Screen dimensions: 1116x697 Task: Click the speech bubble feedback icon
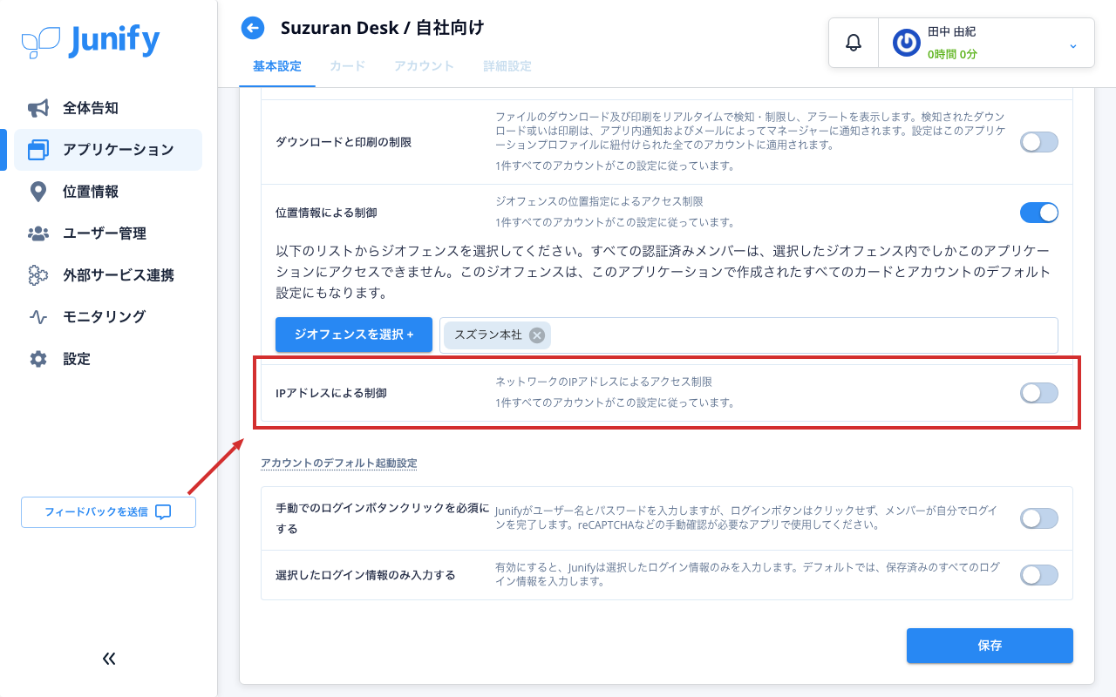coord(163,512)
